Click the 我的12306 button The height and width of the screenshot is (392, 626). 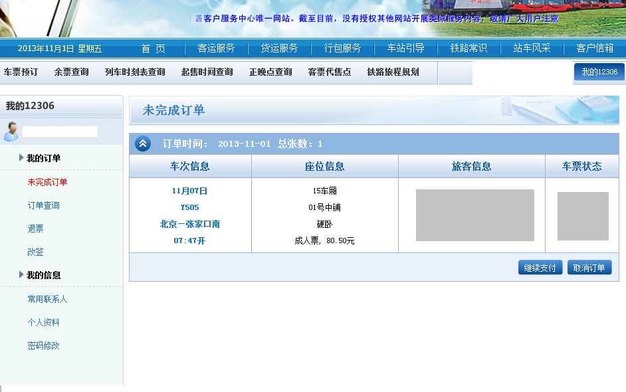click(x=599, y=72)
